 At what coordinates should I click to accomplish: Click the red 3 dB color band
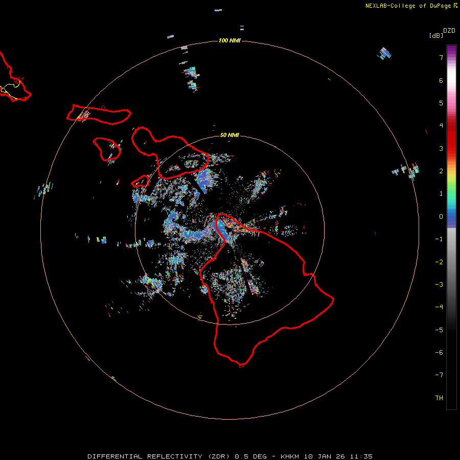[451, 148]
